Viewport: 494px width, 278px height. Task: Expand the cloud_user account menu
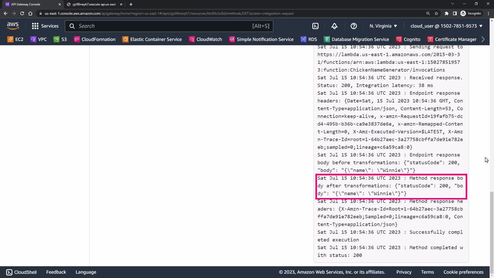pyautogui.click(x=446, y=26)
